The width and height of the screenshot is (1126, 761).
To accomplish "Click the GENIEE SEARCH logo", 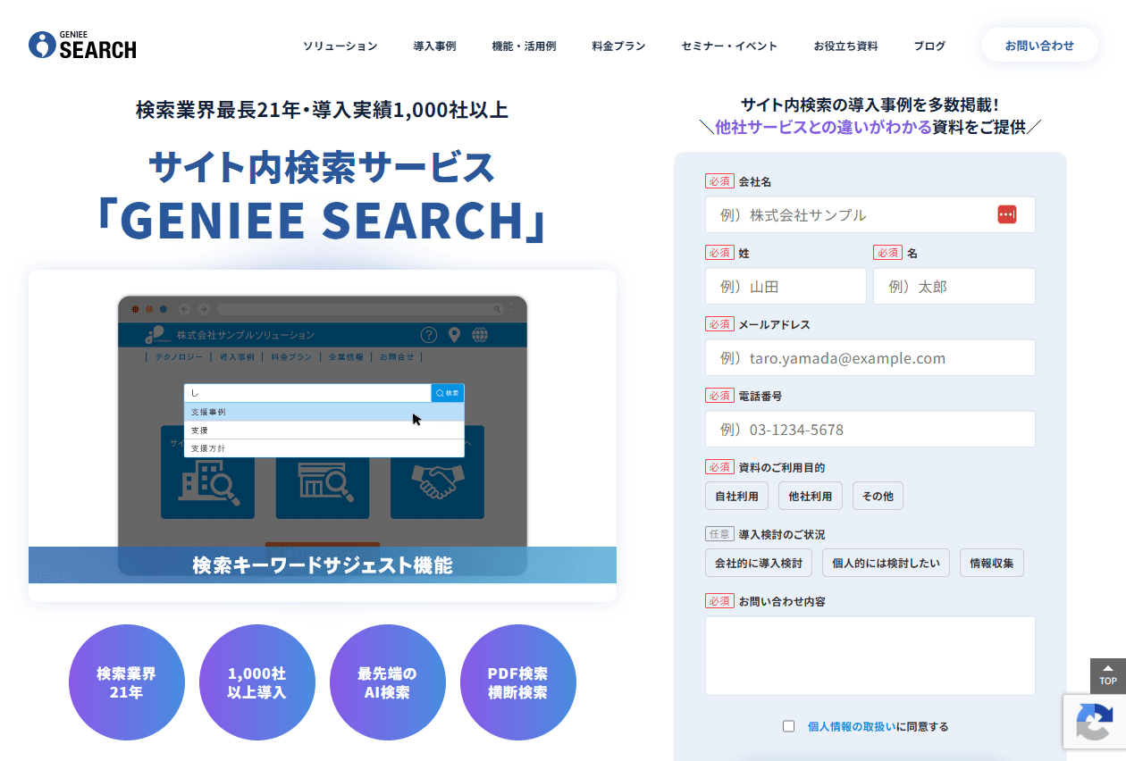I will tap(82, 45).
